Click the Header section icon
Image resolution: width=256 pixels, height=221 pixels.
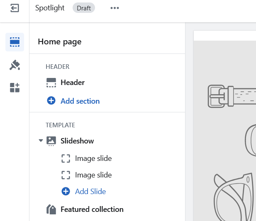coord(51,83)
